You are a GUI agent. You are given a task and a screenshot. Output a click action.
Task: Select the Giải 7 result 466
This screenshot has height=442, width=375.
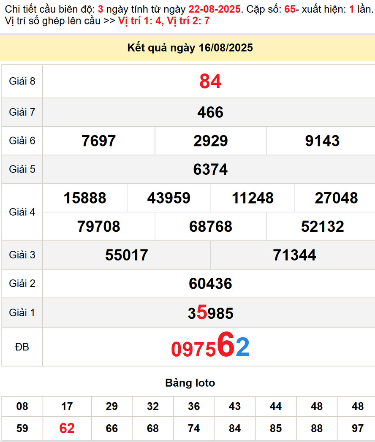click(x=210, y=112)
